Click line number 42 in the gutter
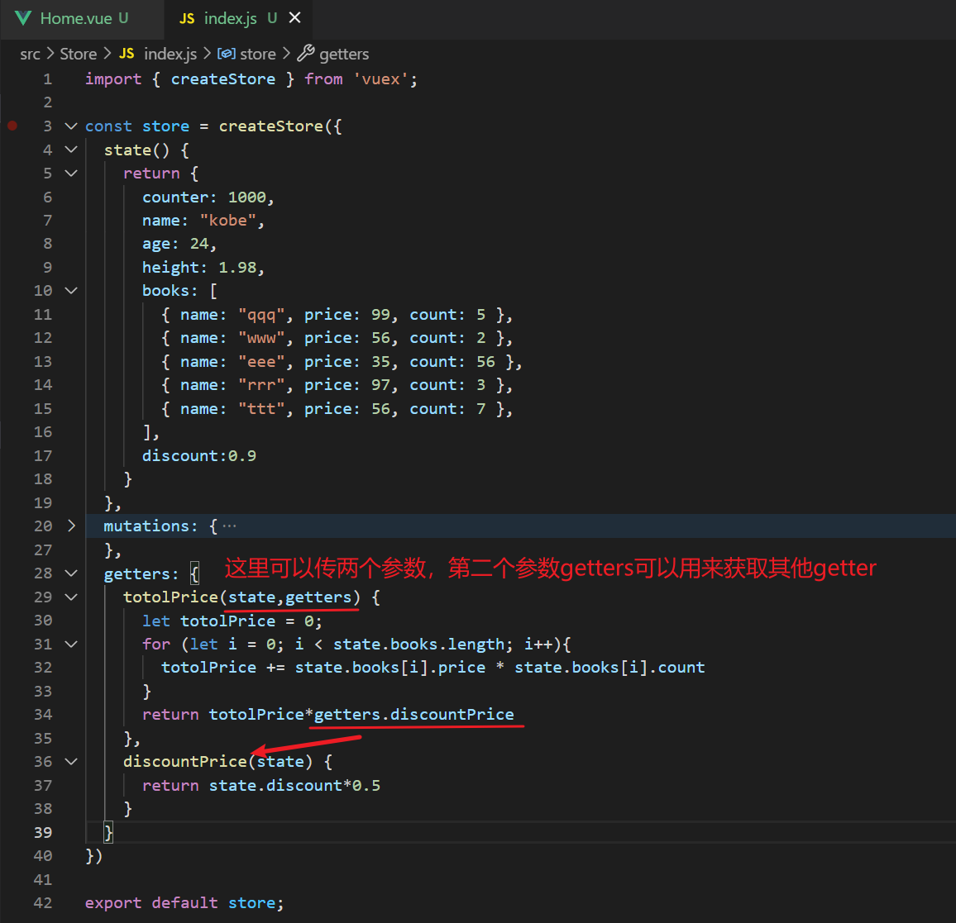Image resolution: width=956 pixels, height=923 pixels. pos(43,903)
